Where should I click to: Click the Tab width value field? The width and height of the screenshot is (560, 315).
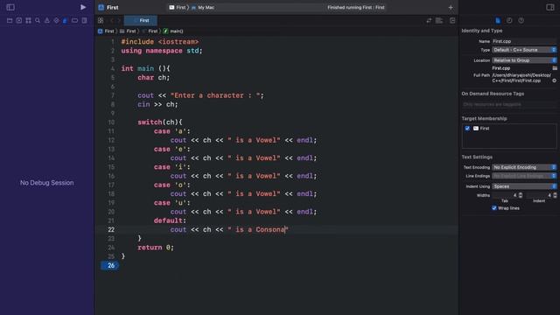tap(505, 195)
